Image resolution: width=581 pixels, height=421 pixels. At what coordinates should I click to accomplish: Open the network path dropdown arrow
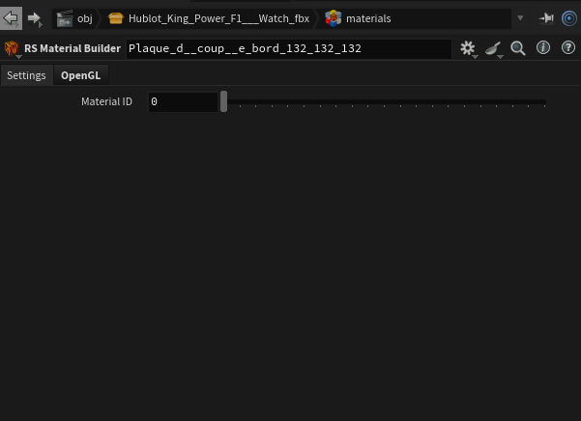coord(520,18)
